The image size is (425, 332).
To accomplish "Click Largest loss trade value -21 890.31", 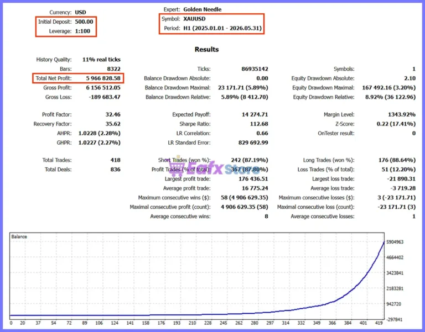I will [401, 179].
